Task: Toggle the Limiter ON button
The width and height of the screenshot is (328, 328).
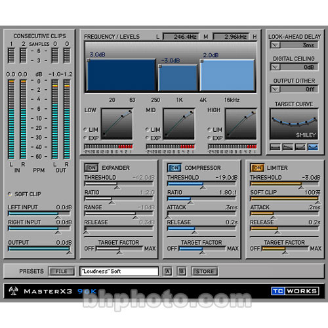Action: click(x=257, y=168)
